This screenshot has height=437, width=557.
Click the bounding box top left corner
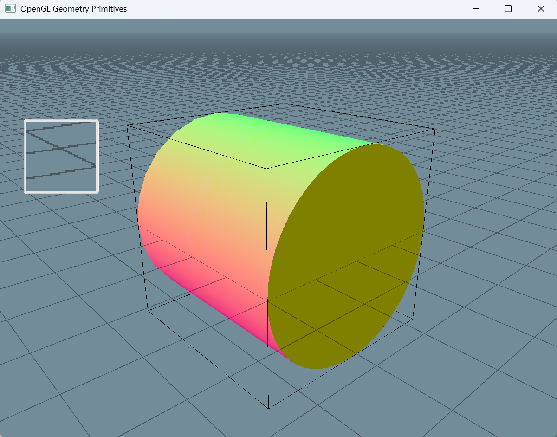tap(128, 125)
